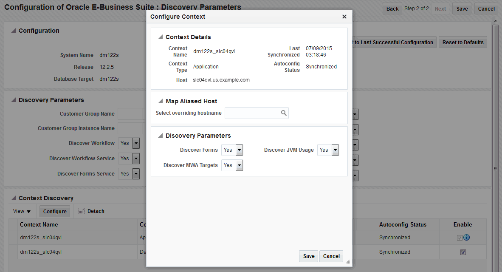
Task: Collapse the Context Details section
Action: click(161, 37)
